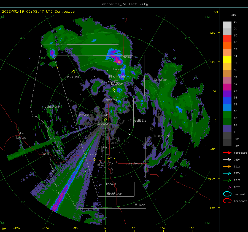The height and width of the screenshot is (232, 248).
Task: Click the Limestone label
Action: 52,106
